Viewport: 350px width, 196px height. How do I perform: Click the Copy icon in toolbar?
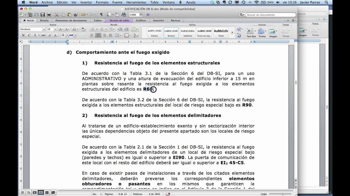(x=63, y=15)
